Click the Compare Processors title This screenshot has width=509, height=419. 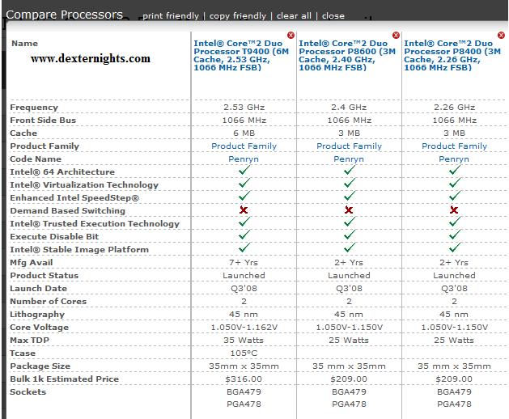[x=64, y=15]
